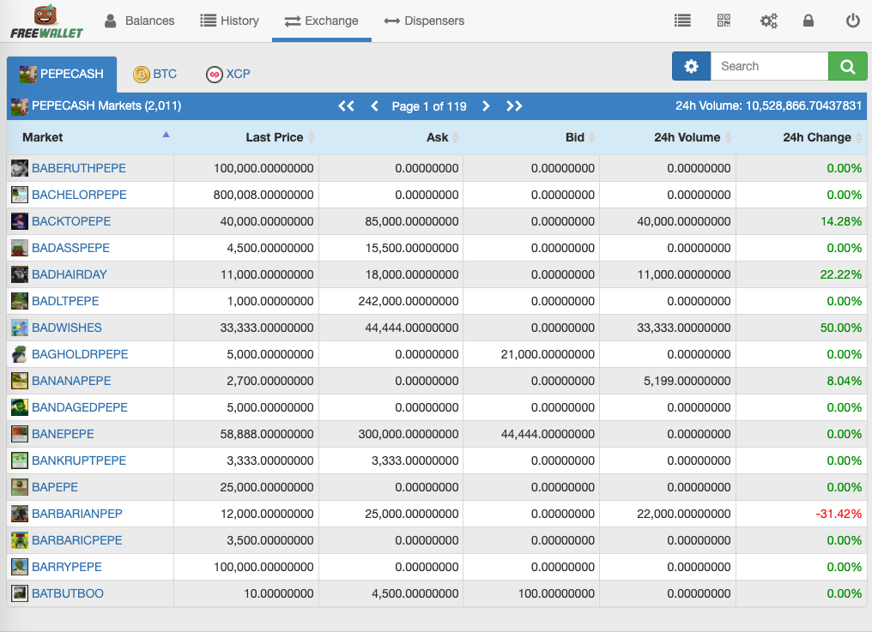
Task: Click the 24h Volume total text
Action: tap(768, 105)
